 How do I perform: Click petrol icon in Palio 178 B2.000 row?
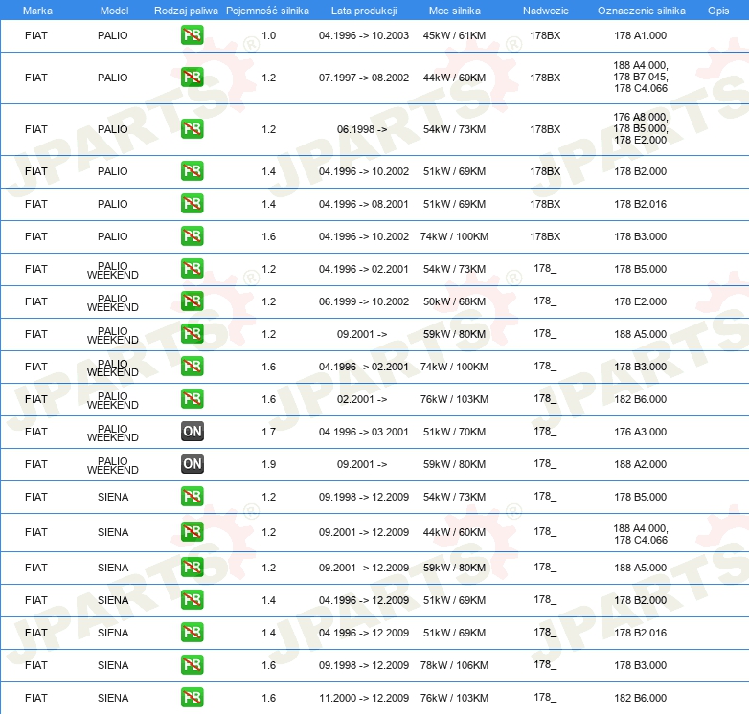tap(192, 171)
